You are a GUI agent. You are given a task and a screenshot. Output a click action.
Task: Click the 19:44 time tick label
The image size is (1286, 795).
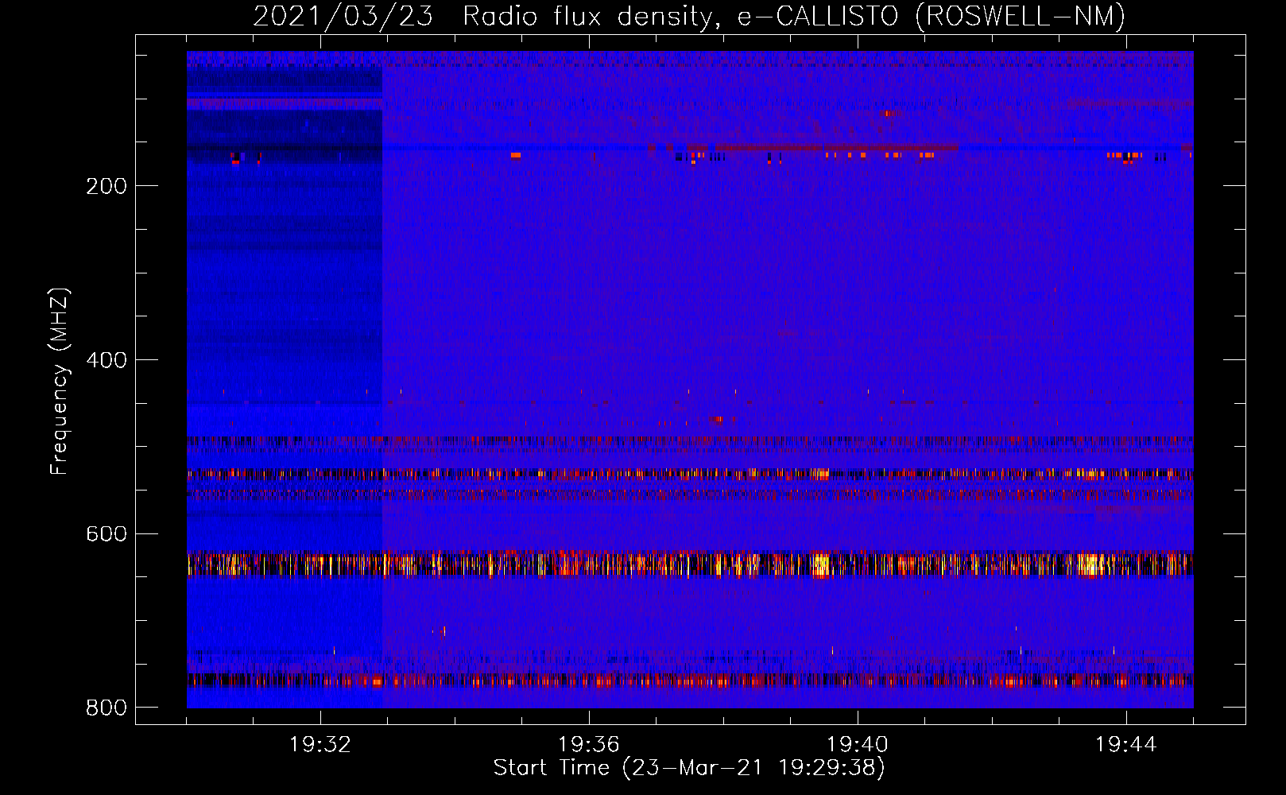tap(1126, 745)
